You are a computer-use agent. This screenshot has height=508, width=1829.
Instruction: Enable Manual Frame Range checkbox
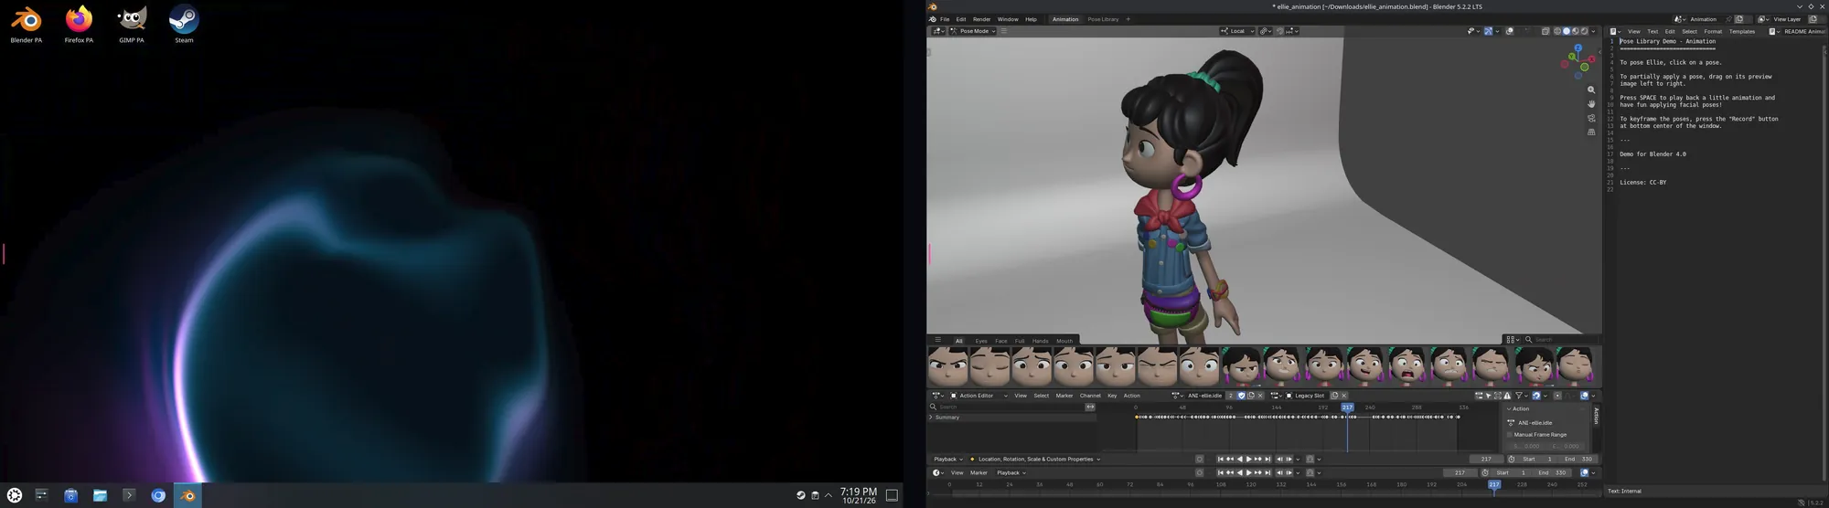[1510, 435]
